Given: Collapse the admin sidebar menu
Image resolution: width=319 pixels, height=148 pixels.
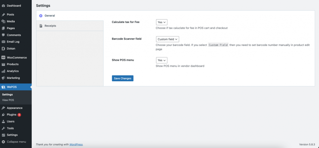Looking at the screenshot, I should point(16,142).
